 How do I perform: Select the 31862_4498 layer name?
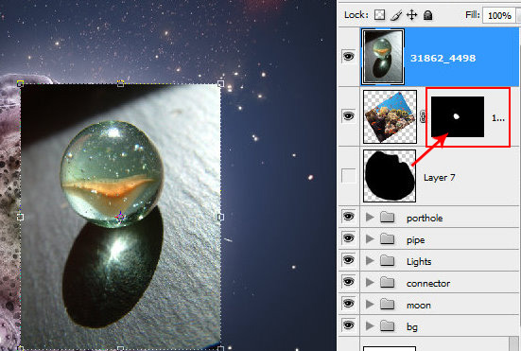pos(443,58)
